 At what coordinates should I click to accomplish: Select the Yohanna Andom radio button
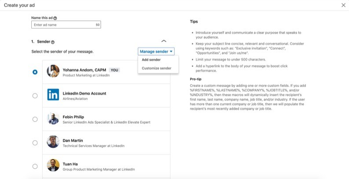pyautogui.click(x=35, y=72)
